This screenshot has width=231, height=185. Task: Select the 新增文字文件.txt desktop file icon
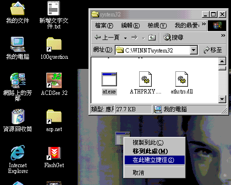(x=54, y=8)
